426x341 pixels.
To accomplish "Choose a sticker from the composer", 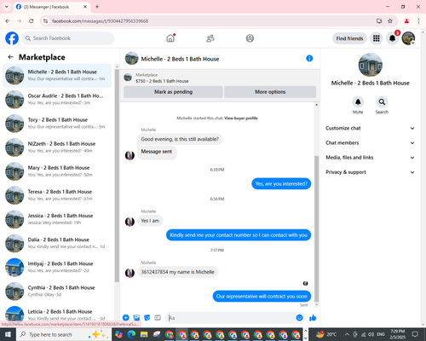I will tap(147, 317).
